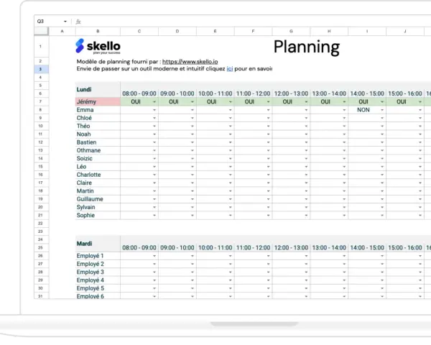Select the 'Claire' name cell
The width and height of the screenshot is (431, 345).
[x=98, y=183]
